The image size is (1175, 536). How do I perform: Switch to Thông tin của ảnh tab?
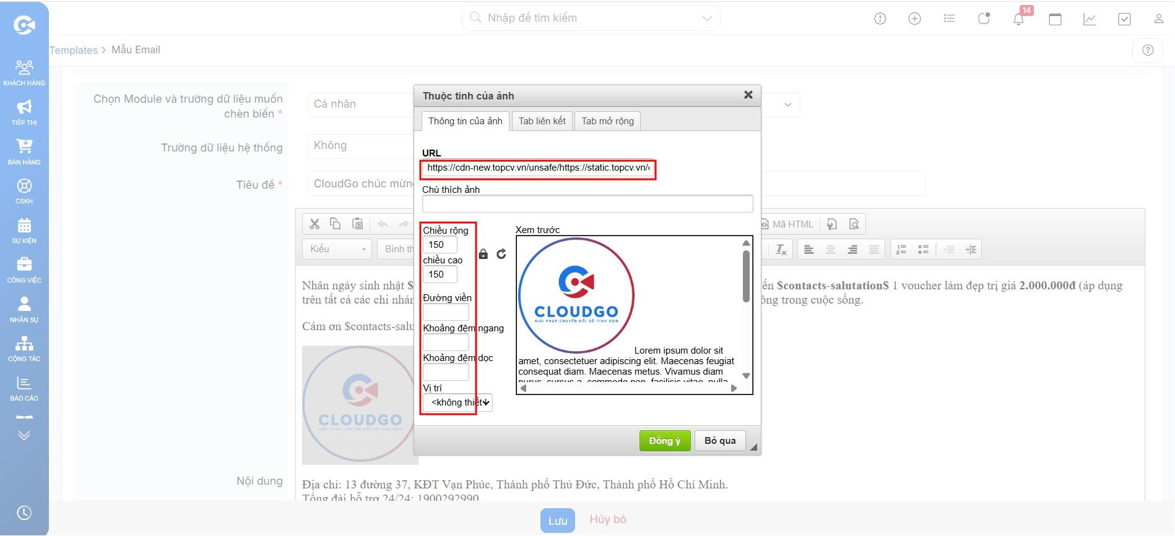[465, 121]
